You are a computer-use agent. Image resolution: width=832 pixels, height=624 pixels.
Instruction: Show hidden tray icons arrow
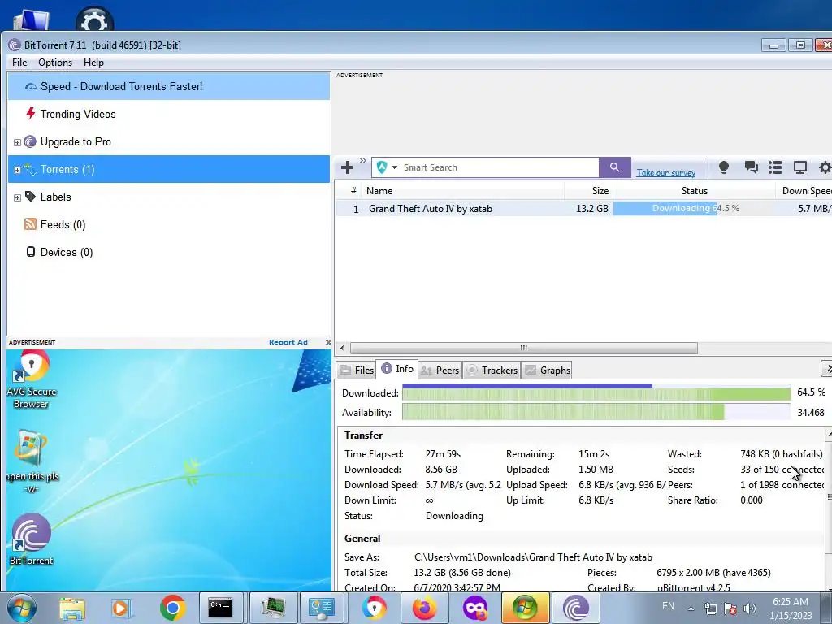point(691,609)
